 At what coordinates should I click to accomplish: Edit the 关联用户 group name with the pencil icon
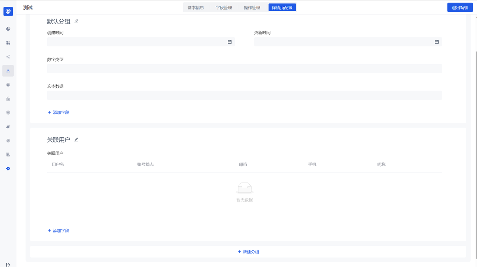pos(76,139)
